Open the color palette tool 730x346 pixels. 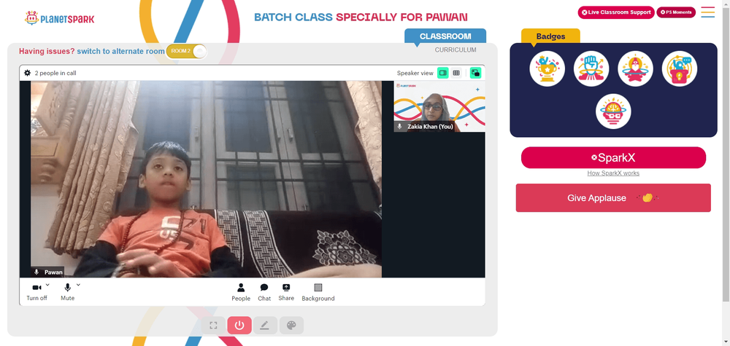291,326
